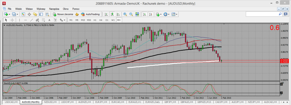Toggle chart auto scroll
This screenshot has height=105, width=291.
(145, 14)
